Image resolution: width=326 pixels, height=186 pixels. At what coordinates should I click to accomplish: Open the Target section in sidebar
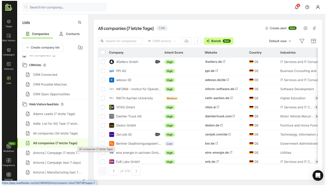[9, 24]
